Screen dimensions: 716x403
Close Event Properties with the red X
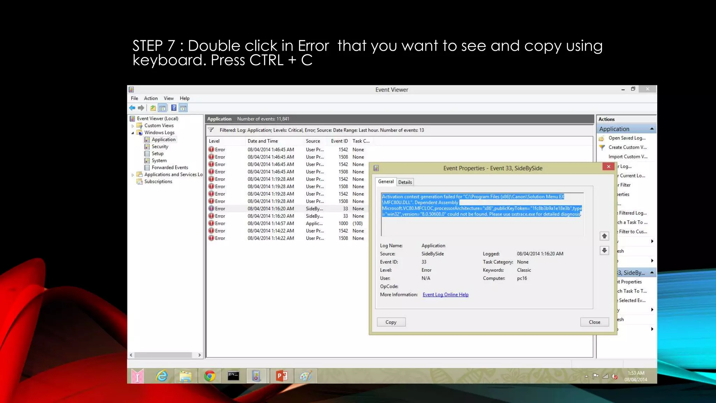point(608,167)
